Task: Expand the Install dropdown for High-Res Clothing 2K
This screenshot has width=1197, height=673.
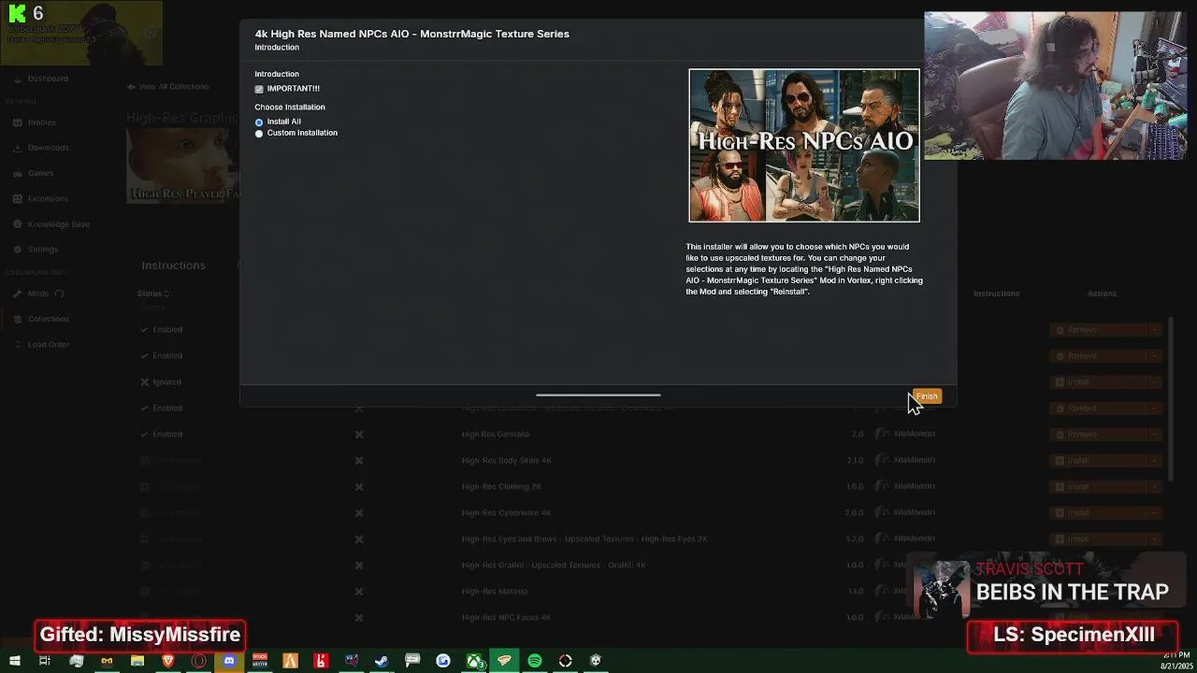Action: pos(1155,487)
